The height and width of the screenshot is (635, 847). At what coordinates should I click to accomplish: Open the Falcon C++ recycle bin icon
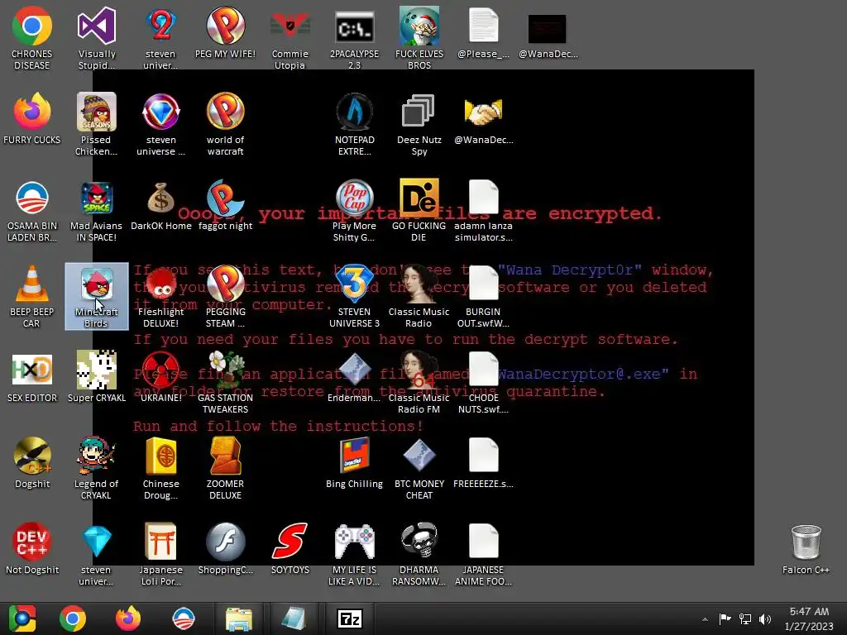[x=806, y=542]
